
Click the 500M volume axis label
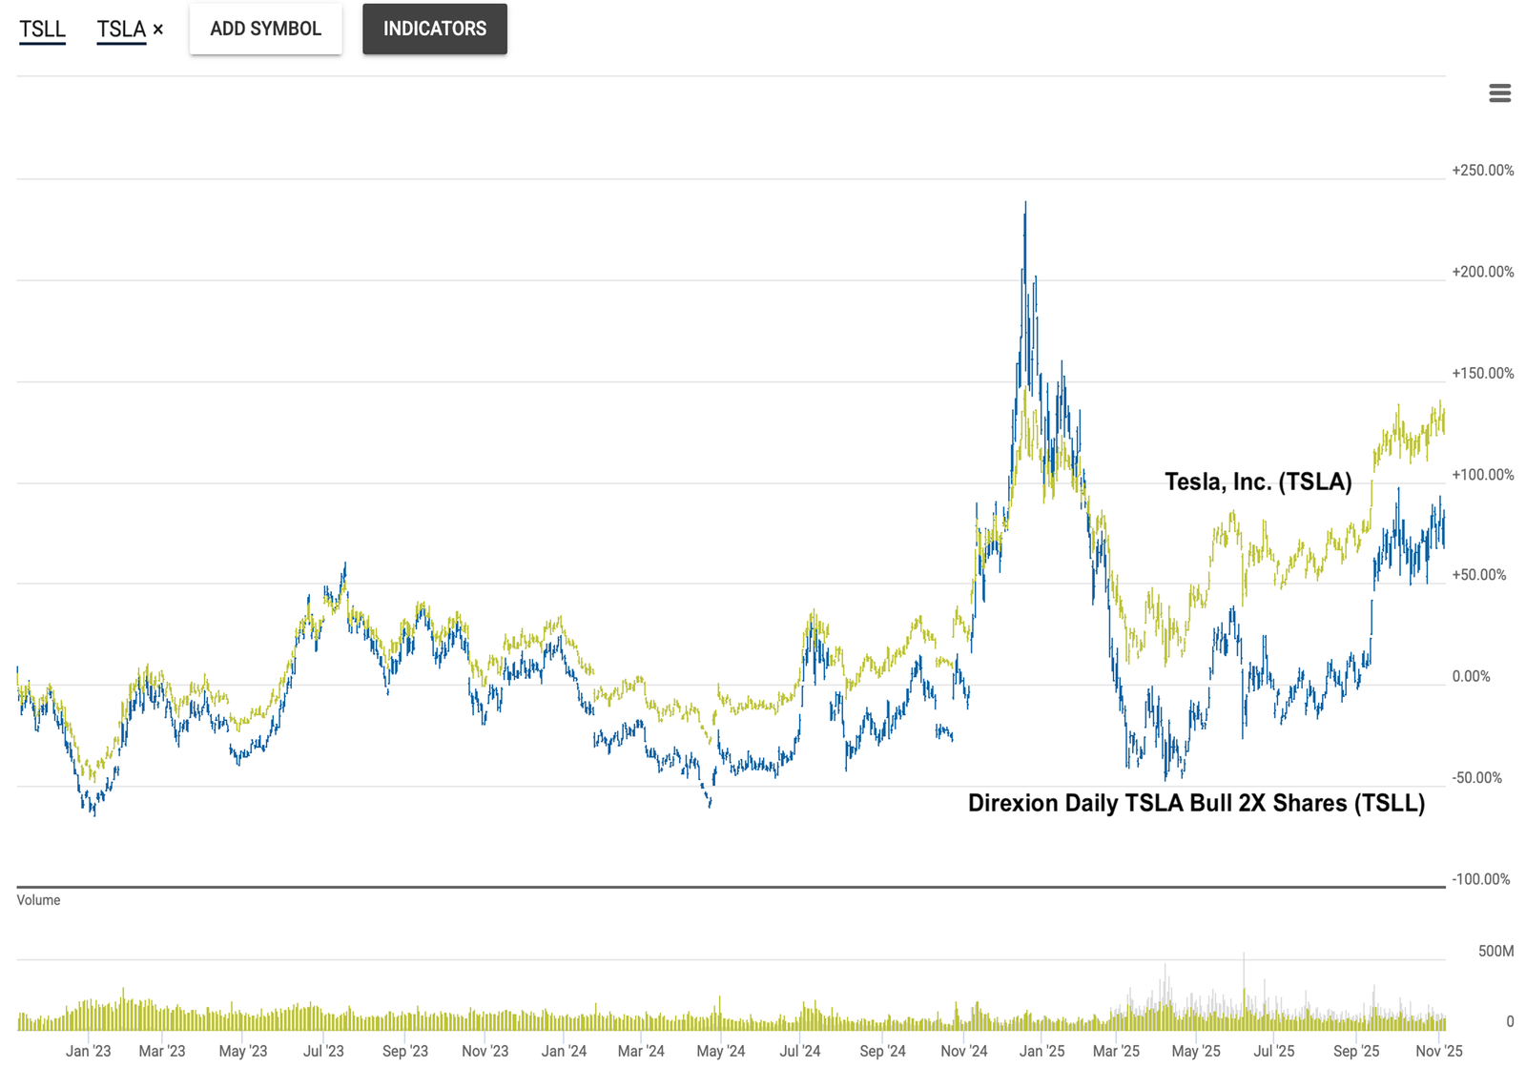[x=1495, y=951]
